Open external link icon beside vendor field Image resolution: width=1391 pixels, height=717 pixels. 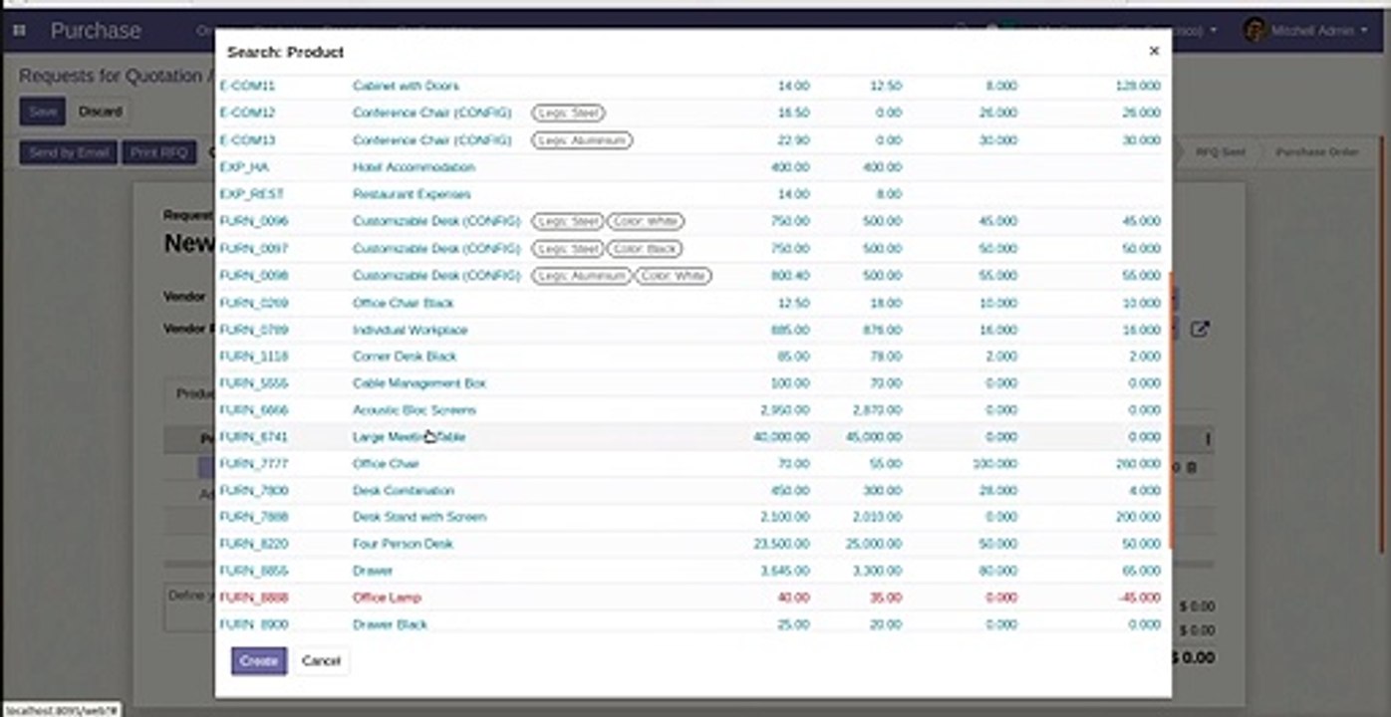tap(1200, 330)
